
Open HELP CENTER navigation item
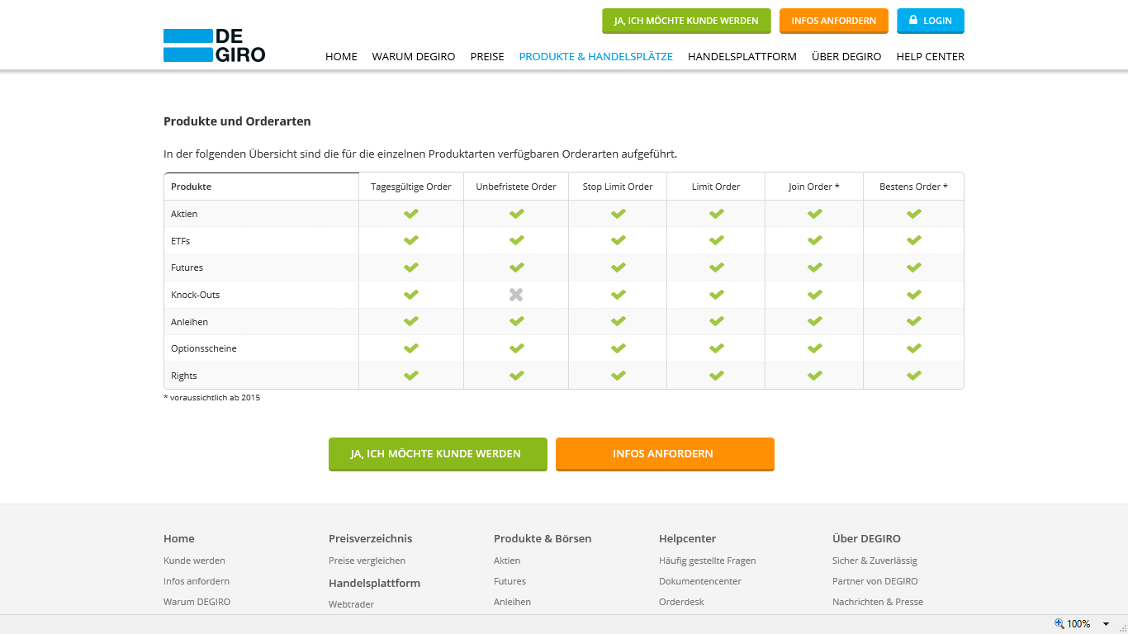931,57
